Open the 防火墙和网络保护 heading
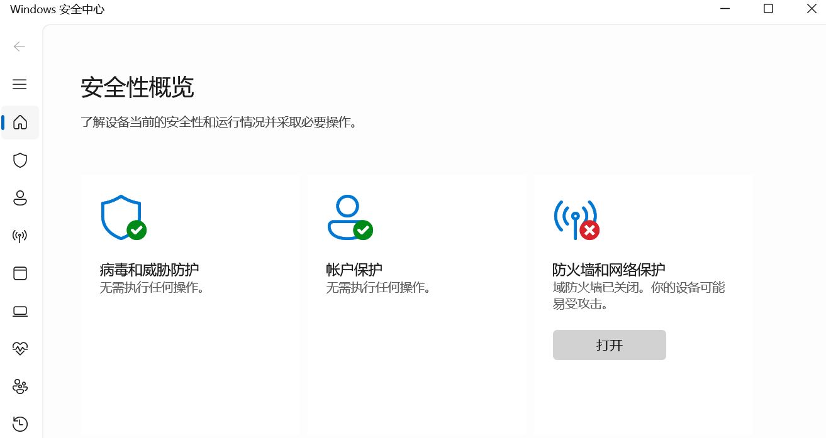Screen dimensions: 826x438 609,270
